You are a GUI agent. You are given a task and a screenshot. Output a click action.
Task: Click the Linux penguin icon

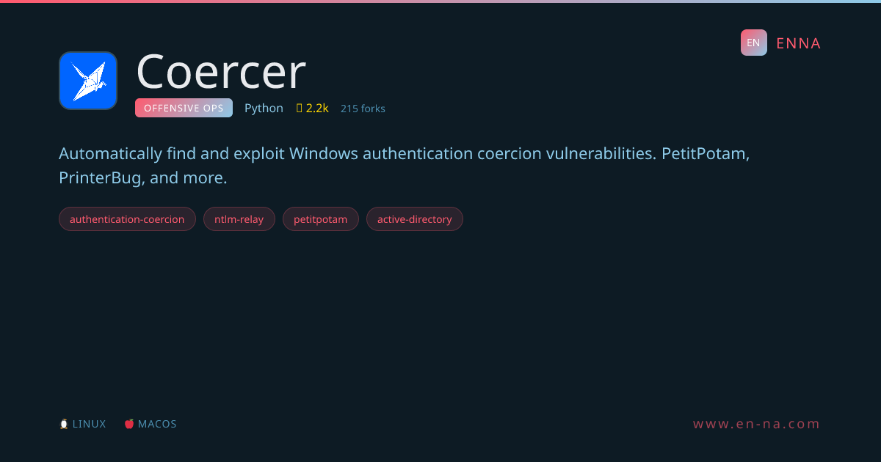[64, 424]
